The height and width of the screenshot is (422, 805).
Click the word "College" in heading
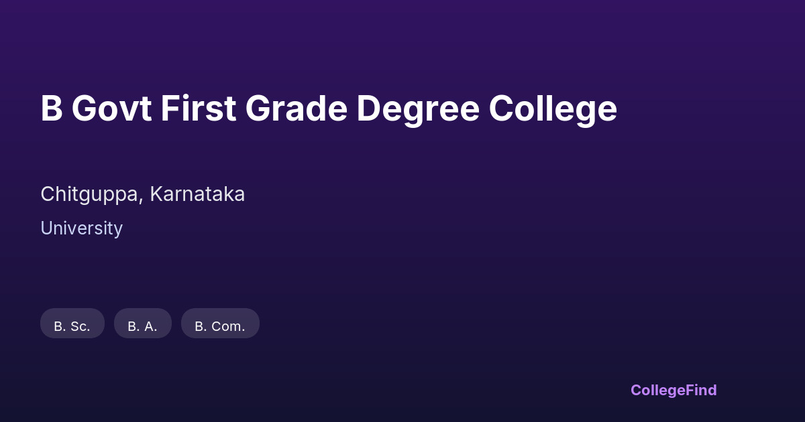coord(553,109)
